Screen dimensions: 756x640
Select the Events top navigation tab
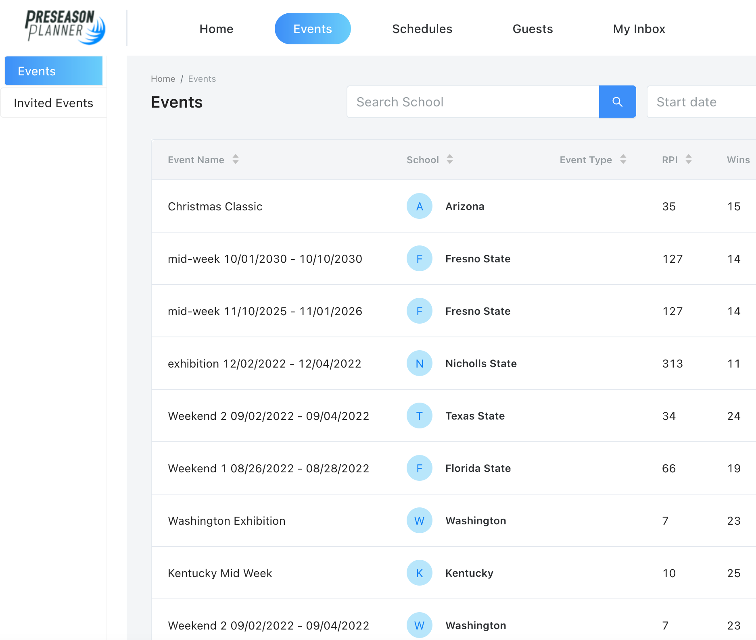[x=313, y=29]
